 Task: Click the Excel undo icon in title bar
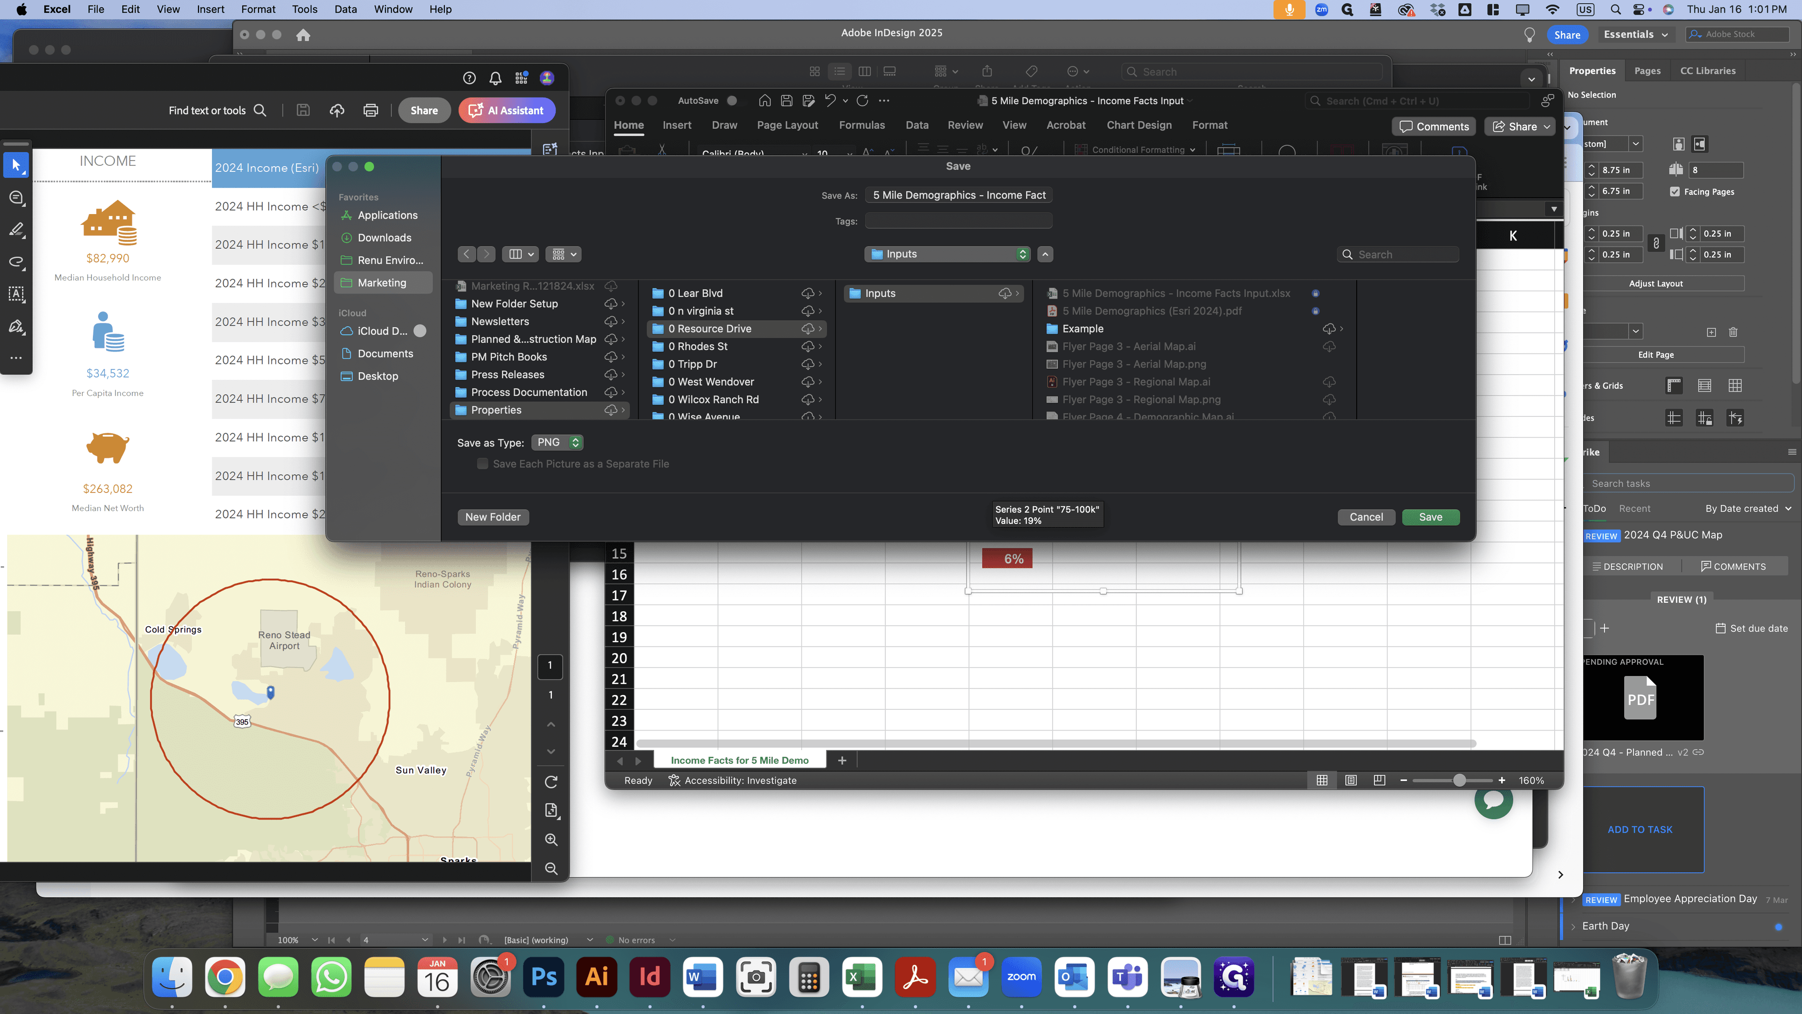[830, 100]
